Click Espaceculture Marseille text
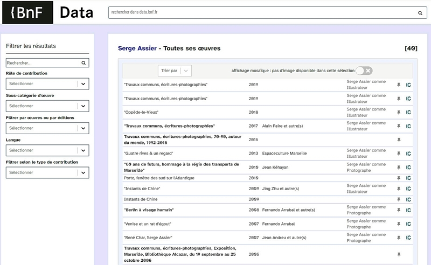Image resolution: width=431 pixels, height=265 pixels. tap(284, 154)
